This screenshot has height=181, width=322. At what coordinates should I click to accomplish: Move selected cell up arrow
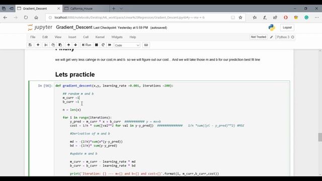[x=68, y=45]
